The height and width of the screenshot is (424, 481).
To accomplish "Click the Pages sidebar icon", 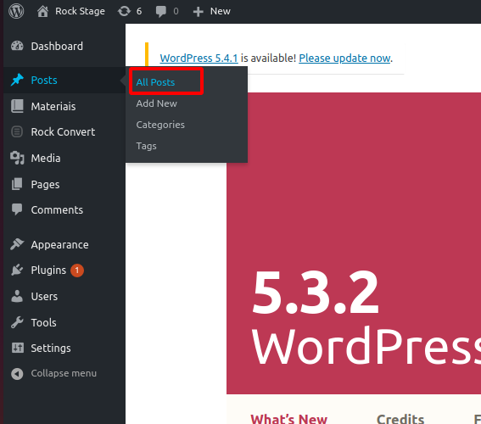I will pyautogui.click(x=17, y=184).
